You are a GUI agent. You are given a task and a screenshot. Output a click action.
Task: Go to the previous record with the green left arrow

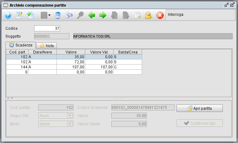92,15
